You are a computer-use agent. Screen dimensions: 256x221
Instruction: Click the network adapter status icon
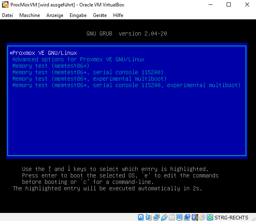(156, 217)
